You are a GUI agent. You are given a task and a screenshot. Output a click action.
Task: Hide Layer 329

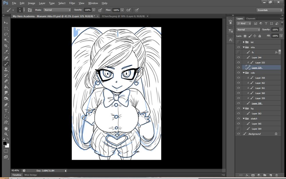(x=239, y=67)
